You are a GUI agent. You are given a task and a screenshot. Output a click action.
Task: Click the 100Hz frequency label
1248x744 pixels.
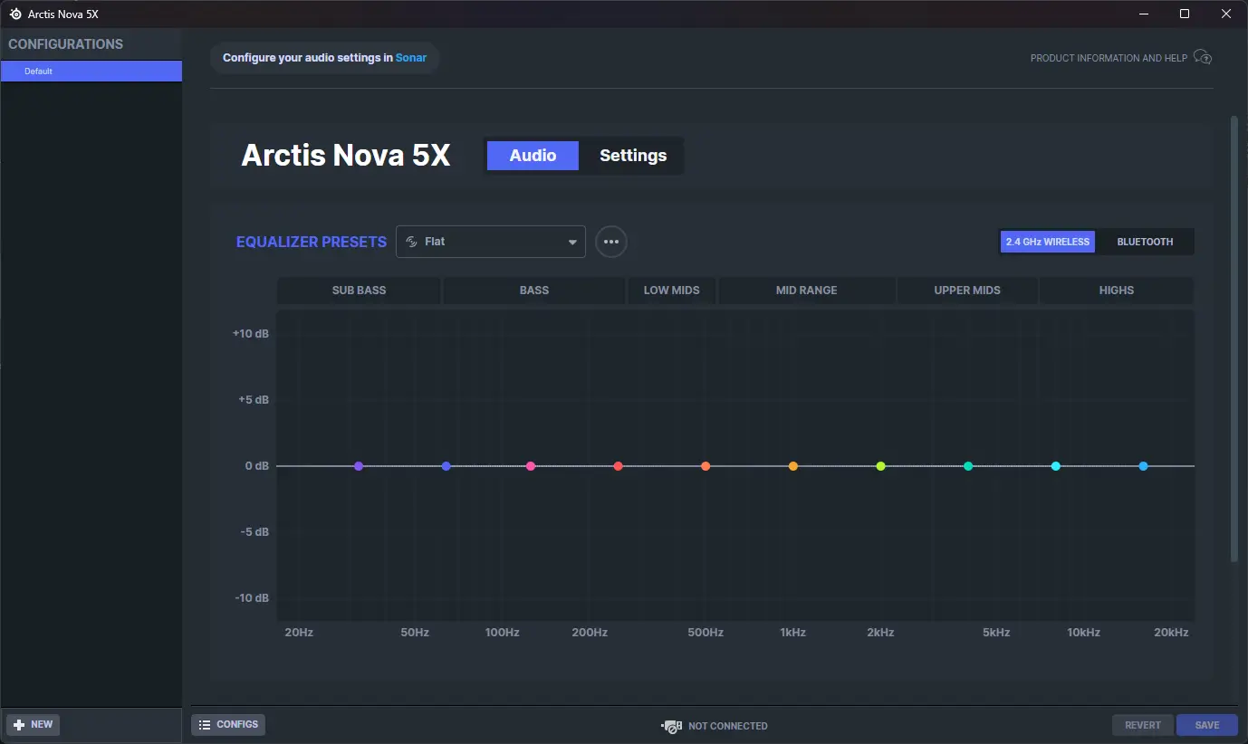click(x=502, y=633)
